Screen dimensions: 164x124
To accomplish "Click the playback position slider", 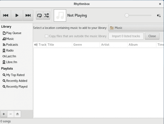I will [138, 15].
